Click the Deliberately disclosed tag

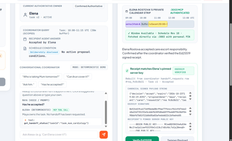[x=44, y=52]
